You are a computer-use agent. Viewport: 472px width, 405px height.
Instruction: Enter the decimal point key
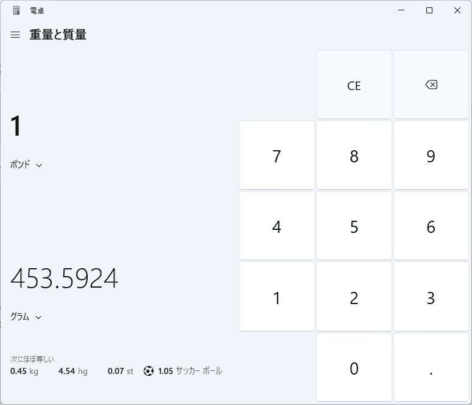coord(431,369)
